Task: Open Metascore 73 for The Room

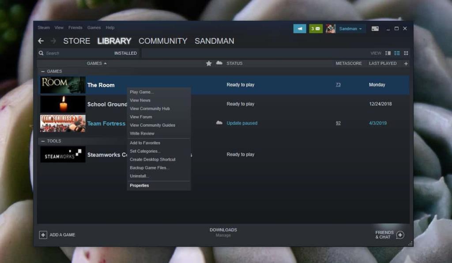Action: pyautogui.click(x=338, y=85)
